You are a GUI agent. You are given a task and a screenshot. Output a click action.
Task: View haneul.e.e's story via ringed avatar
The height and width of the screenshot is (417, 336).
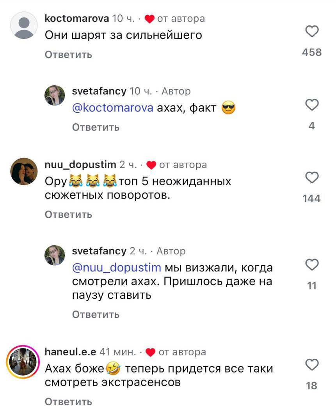23,362
